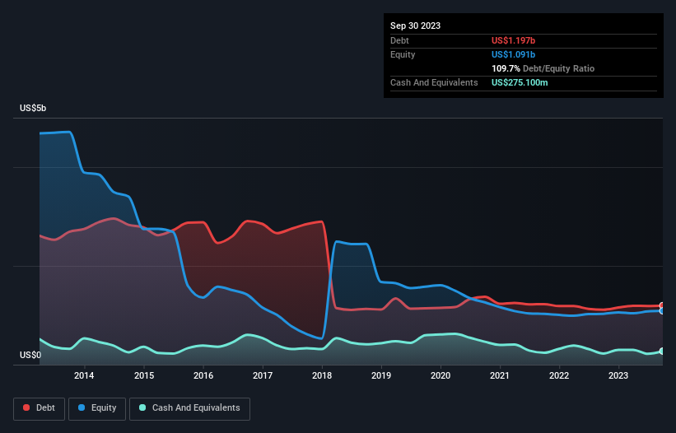Click the 2023 x-axis label
Screen dimensions: 676x433
(618, 375)
